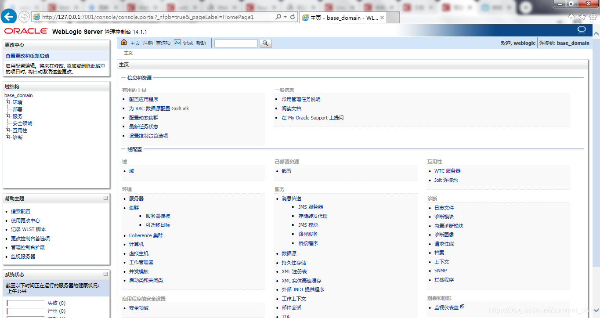The image size is (600, 318).
Task: Switch to the 主页 - base_domain browser tab
Action: (x=343, y=18)
